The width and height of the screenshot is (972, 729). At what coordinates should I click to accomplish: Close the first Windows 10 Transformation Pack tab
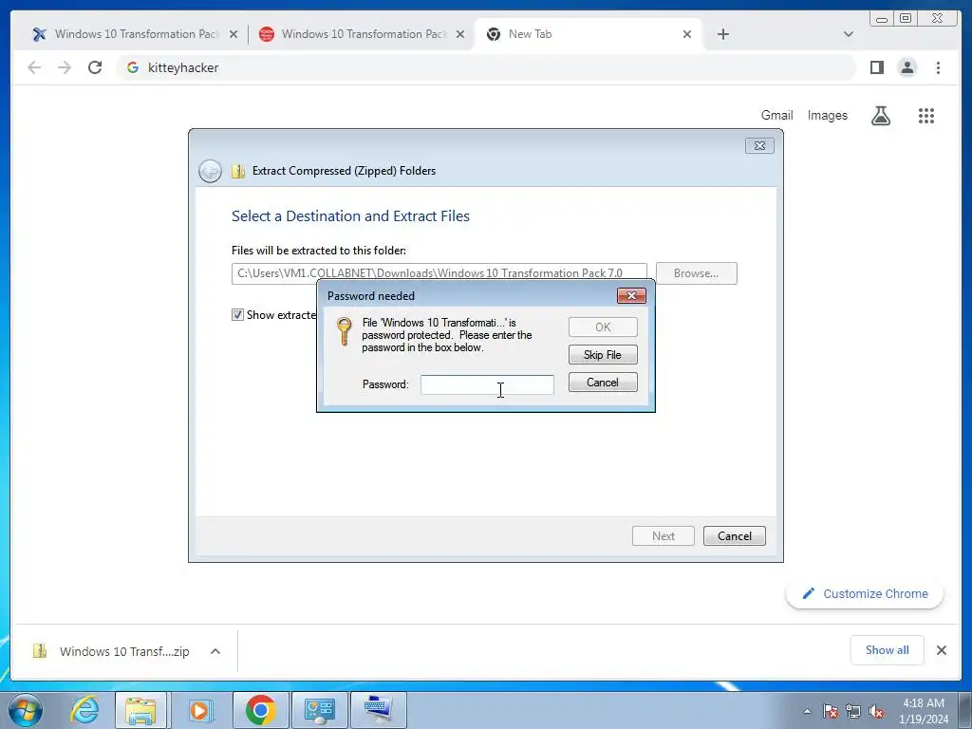(x=234, y=34)
